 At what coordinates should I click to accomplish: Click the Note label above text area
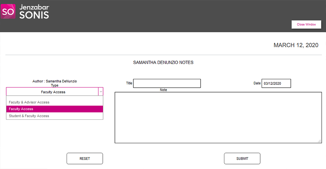163,90
